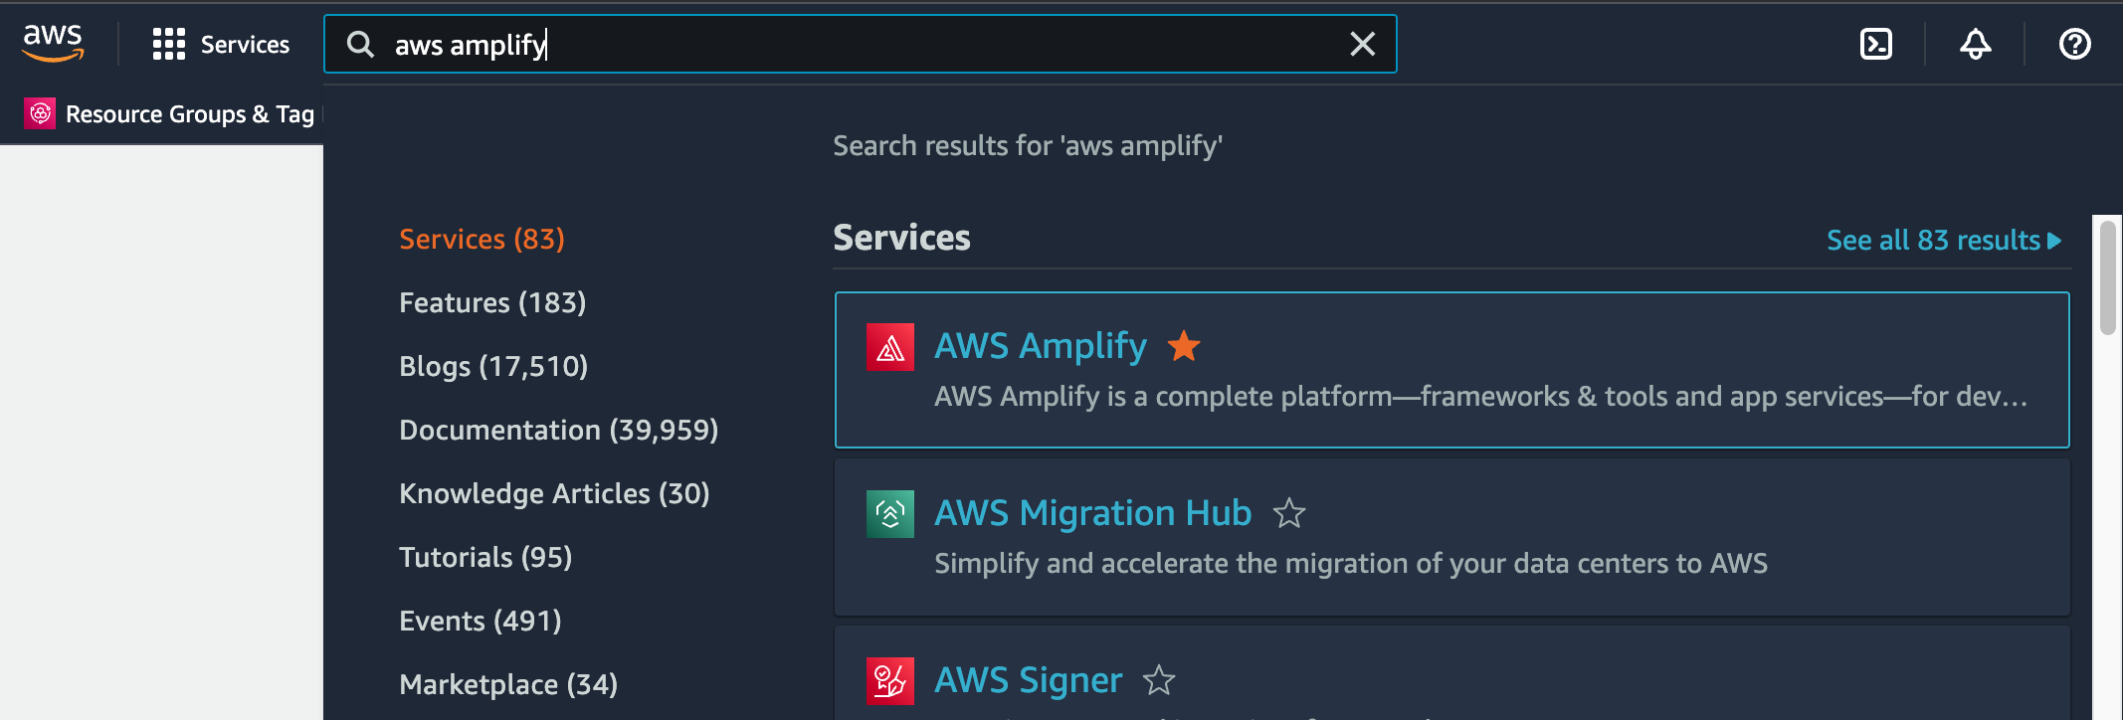Select the Marketplace (34) category

[508, 684]
